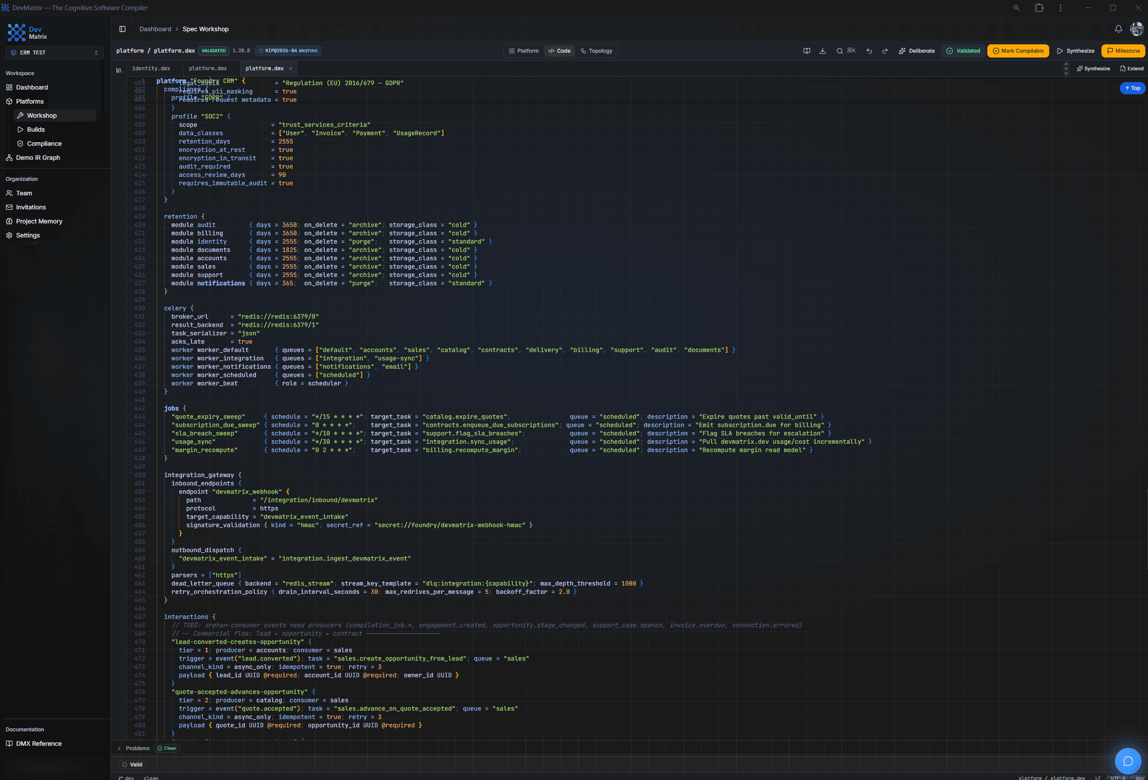Redo the last edit
Viewport: 1148px width, 780px height.
tap(885, 51)
